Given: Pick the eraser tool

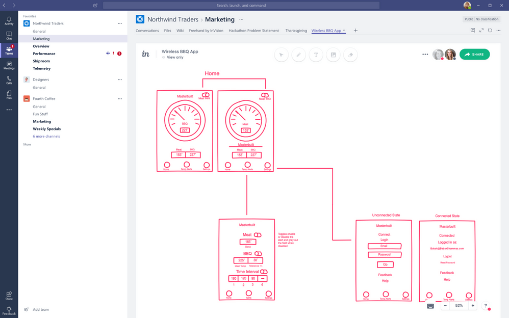Looking at the screenshot, I should [350, 55].
